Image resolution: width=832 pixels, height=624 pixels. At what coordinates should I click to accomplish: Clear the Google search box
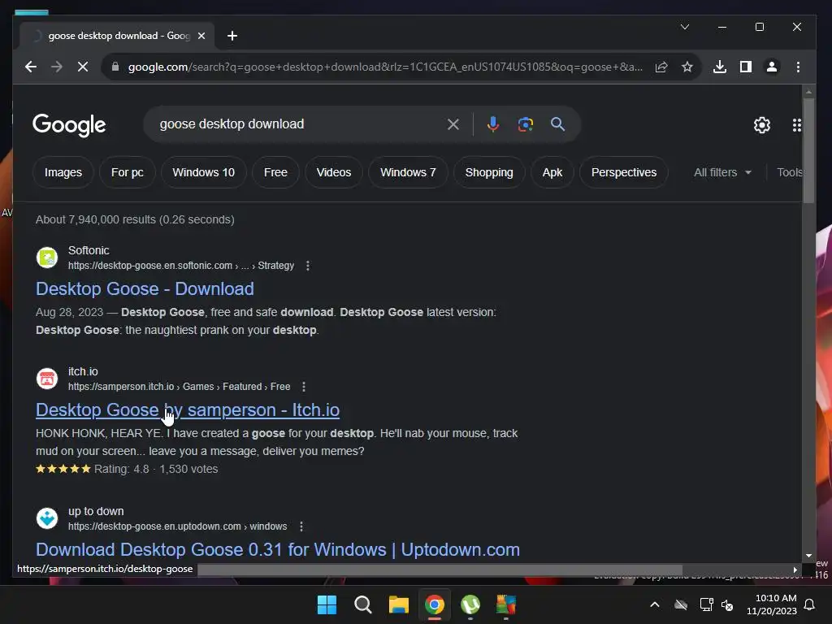pyautogui.click(x=453, y=124)
